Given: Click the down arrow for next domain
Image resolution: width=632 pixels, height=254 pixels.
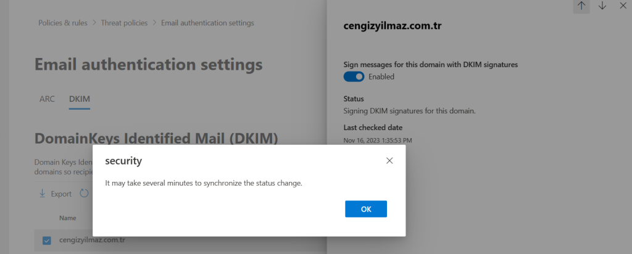Looking at the screenshot, I should coord(602,6).
